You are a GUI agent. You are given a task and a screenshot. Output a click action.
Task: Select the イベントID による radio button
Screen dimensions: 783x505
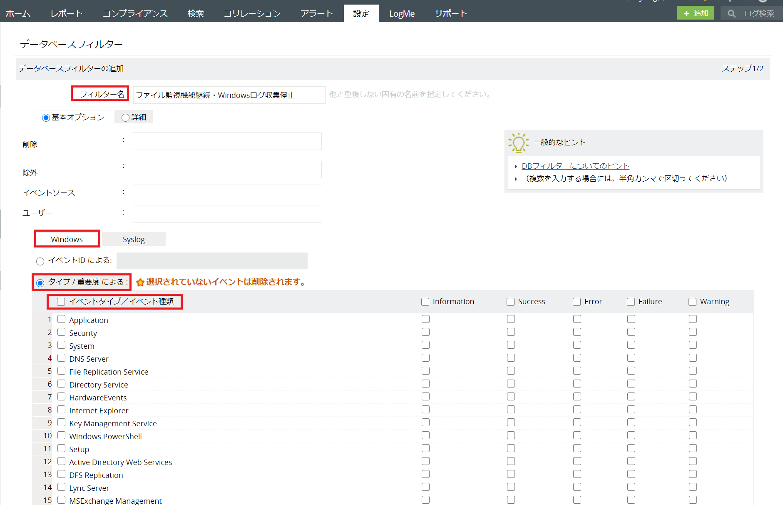click(x=40, y=262)
